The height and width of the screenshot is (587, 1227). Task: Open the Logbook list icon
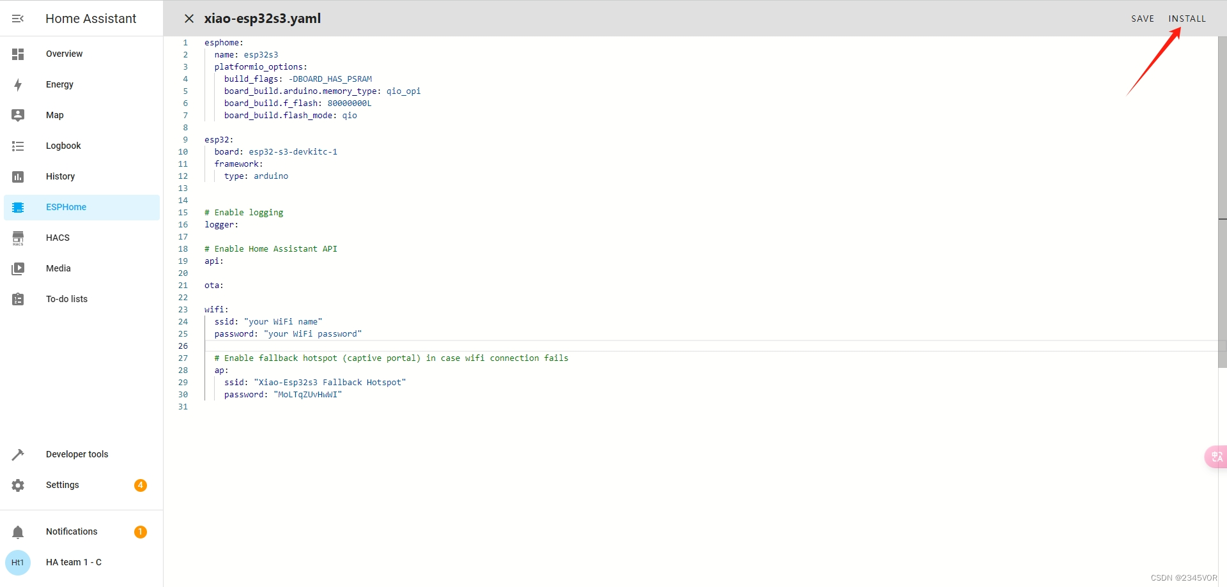pyautogui.click(x=18, y=146)
